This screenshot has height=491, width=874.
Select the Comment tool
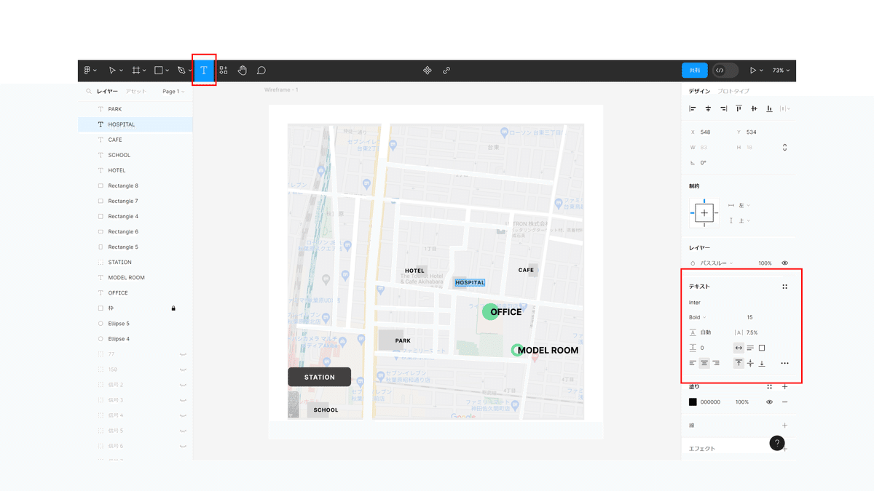(x=261, y=71)
